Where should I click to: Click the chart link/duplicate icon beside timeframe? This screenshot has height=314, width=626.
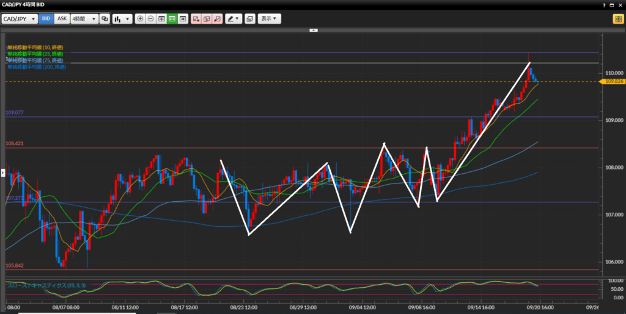[105, 19]
